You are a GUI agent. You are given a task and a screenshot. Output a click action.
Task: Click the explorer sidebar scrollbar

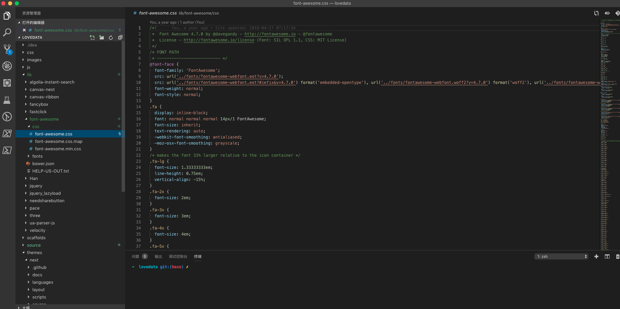coord(123,116)
